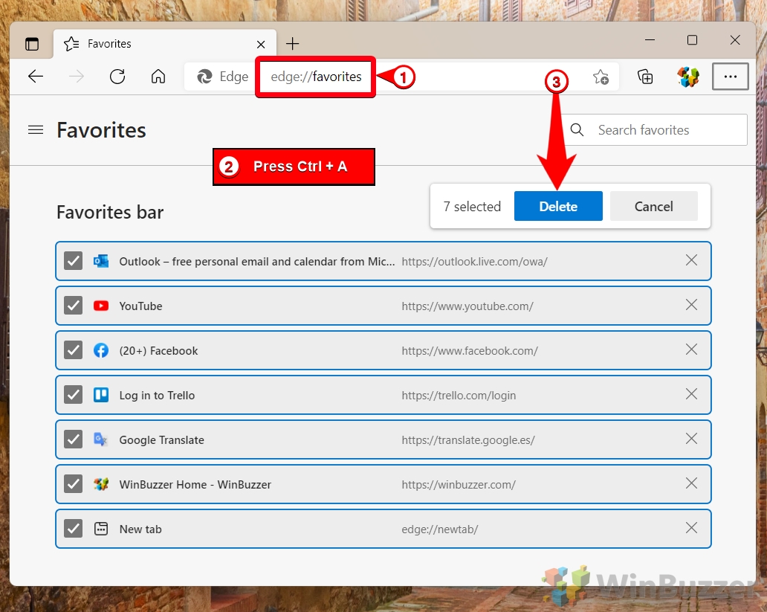
Task: Click the WinBuzzer favicon in the list
Action: point(101,484)
